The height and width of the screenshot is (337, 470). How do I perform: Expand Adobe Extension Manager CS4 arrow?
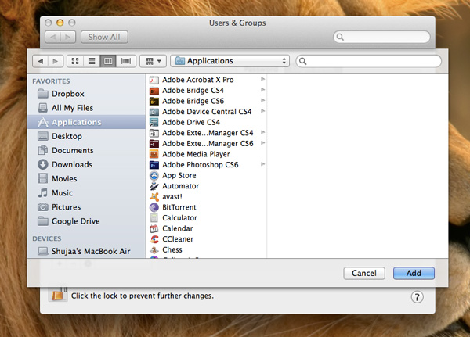(x=263, y=132)
